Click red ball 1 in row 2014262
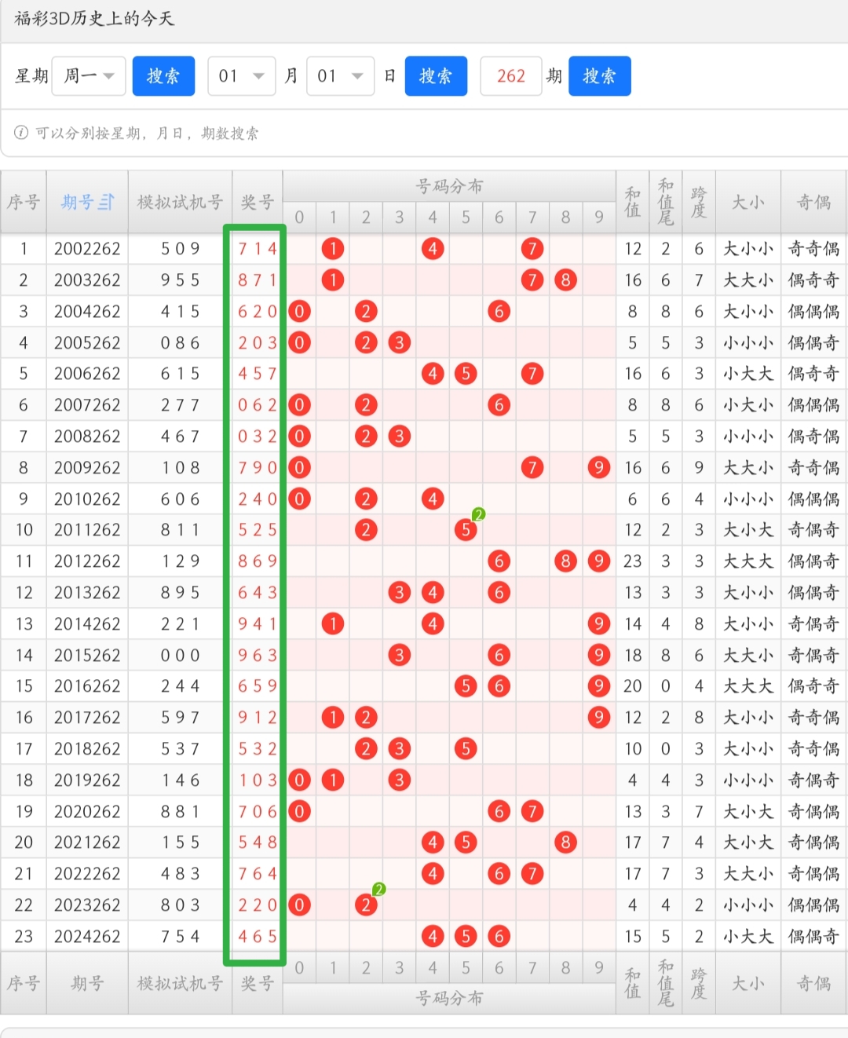Image resolution: width=848 pixels, height=1038 pixels. (333, 624)
